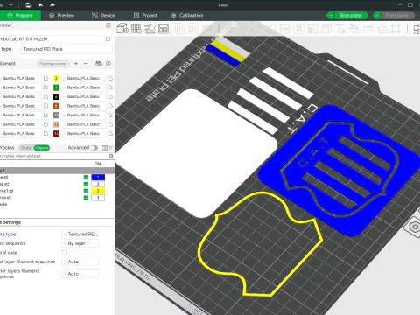Switch to the Calibration tab
This screenshot has height=315, width=420.
pos(187,16)
